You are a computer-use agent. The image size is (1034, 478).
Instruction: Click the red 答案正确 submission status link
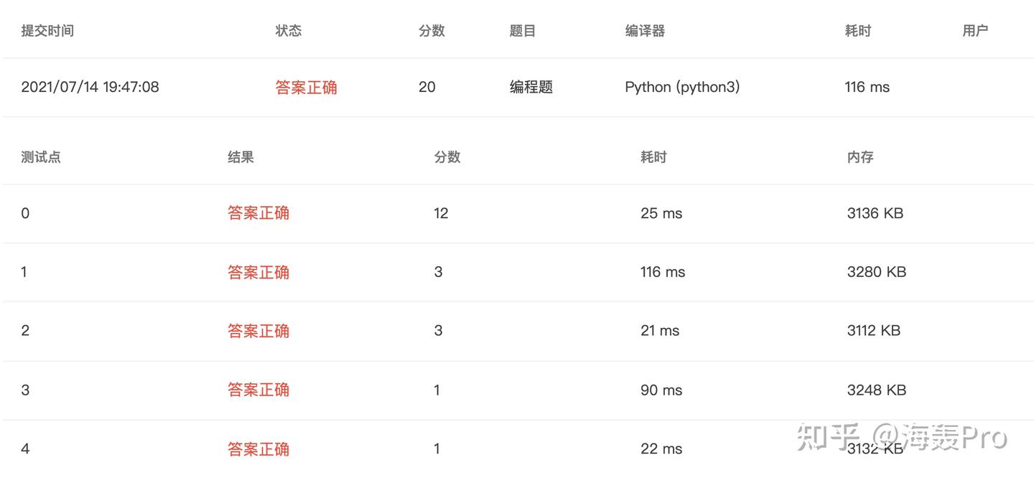306,88
